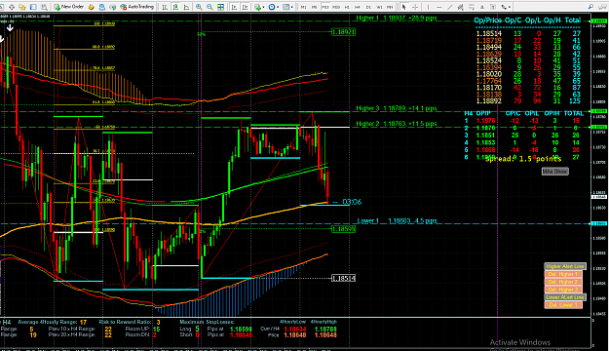Select the vertical line drawing tool

[428, 7]
